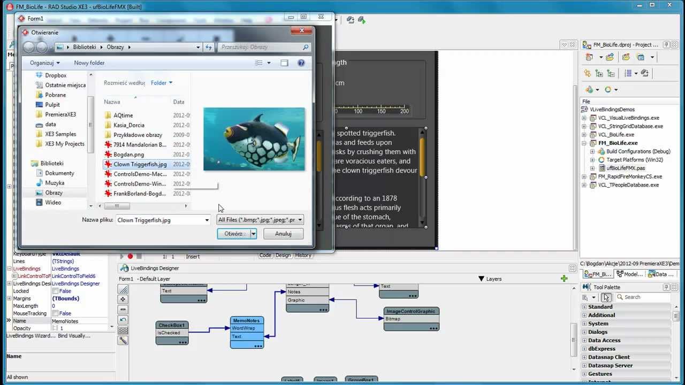Open the Organizuj dropdown menu
The image size is (685, 385).
tap(45, 63)
